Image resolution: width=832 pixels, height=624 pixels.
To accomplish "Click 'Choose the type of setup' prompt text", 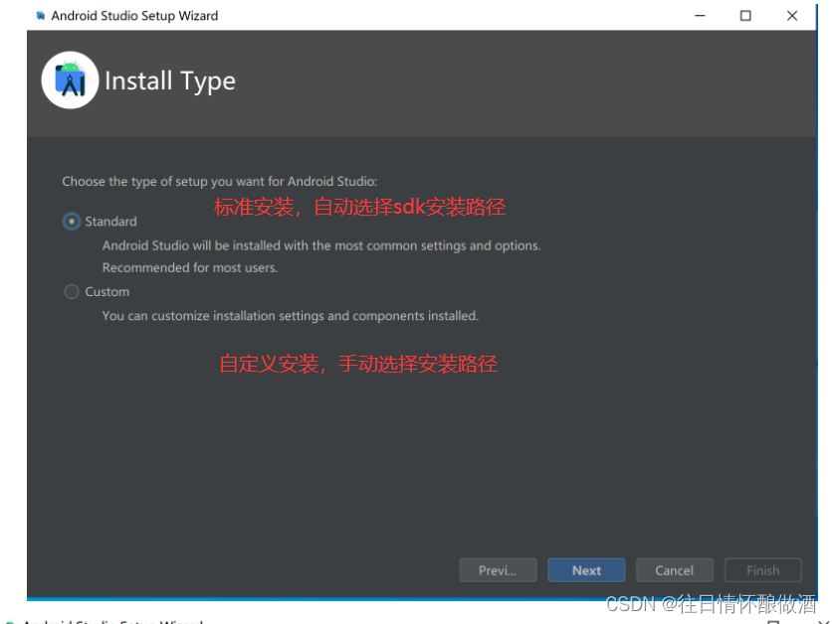I will coord(220,181).
